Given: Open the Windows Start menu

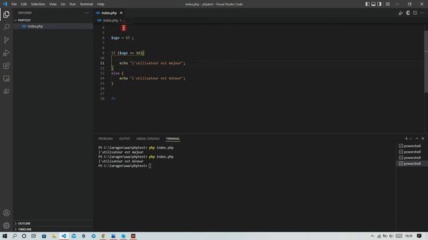Looking at the screenshot, I should coord(5,236).
